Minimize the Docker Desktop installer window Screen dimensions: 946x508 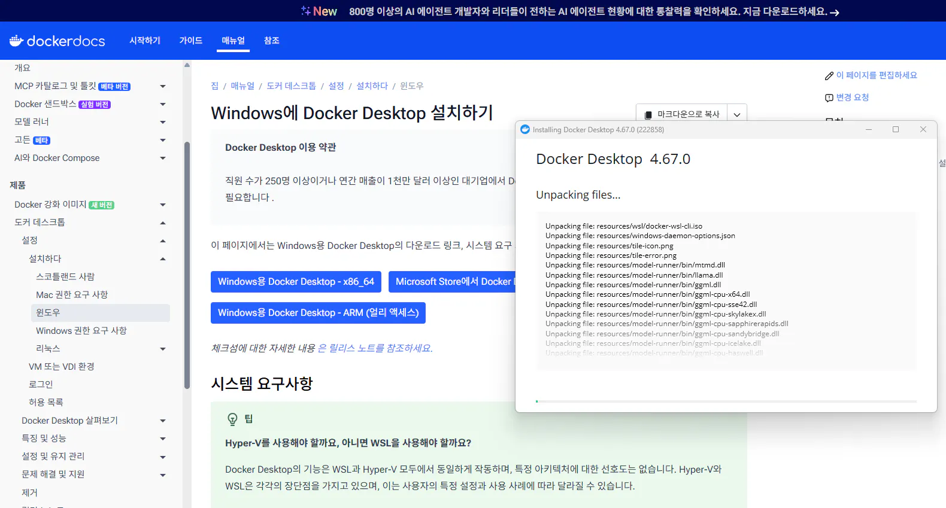click(869, 129)
